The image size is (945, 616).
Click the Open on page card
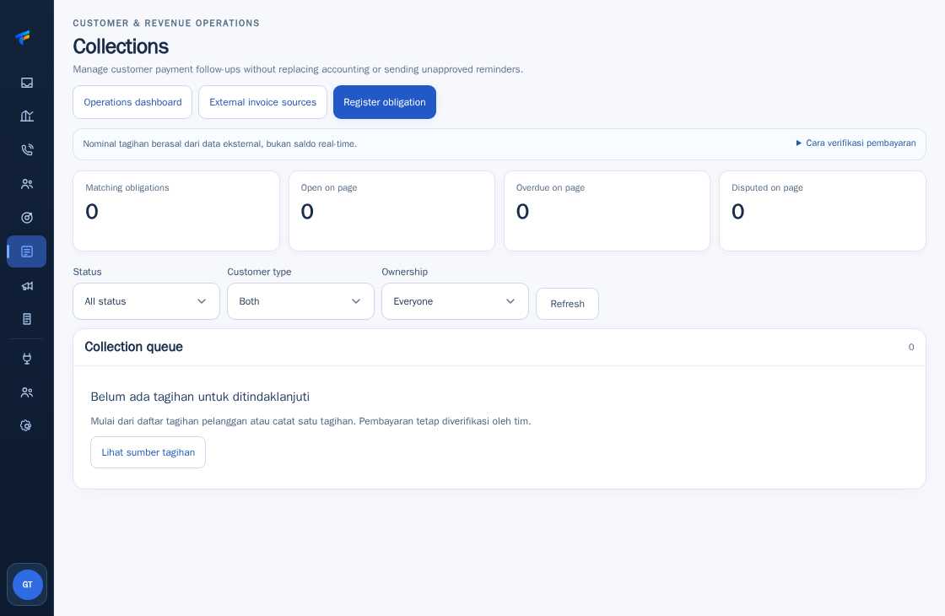click(x=391, y=211)
